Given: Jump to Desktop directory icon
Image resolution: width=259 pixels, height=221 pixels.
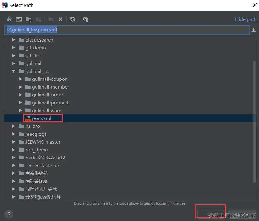Looking at the screenshot, I should tap(19, 19).
